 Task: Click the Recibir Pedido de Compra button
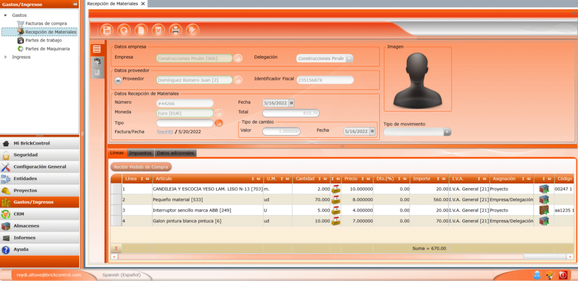point(141,167)
